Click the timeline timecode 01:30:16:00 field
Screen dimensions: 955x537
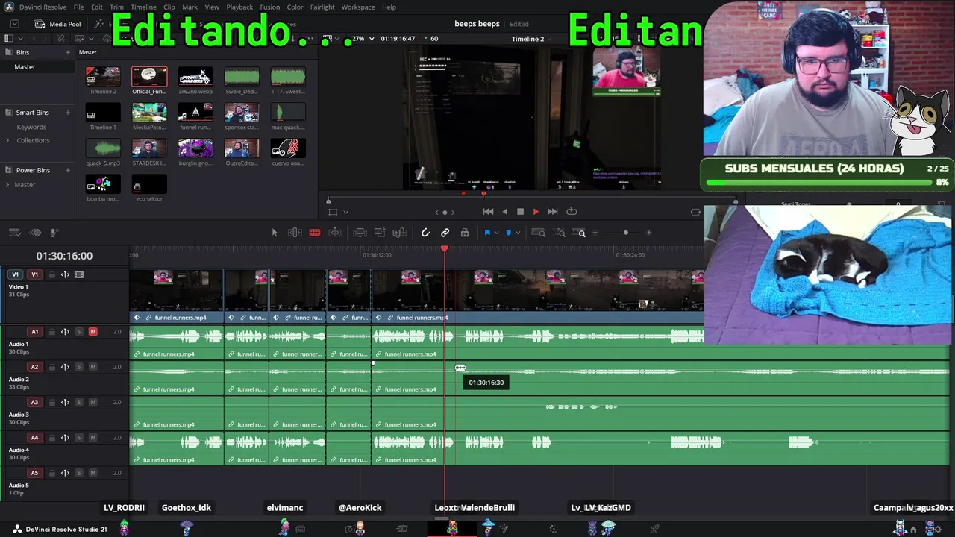pos(64,256)
